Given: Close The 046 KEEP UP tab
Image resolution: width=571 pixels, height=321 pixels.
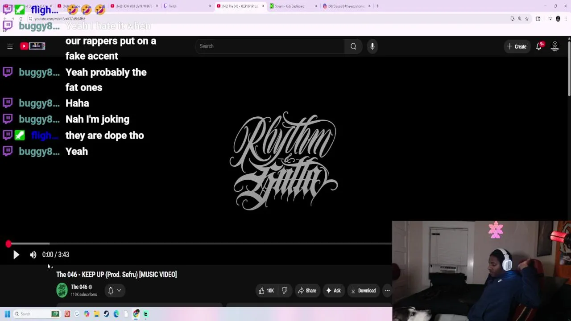Looking at the screenshot, I should (x=263, y=6).
